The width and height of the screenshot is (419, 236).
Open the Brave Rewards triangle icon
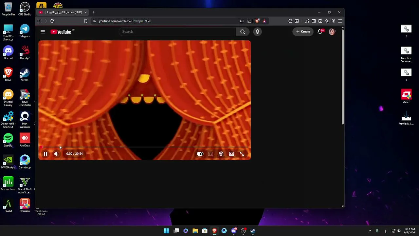(264, 21)
